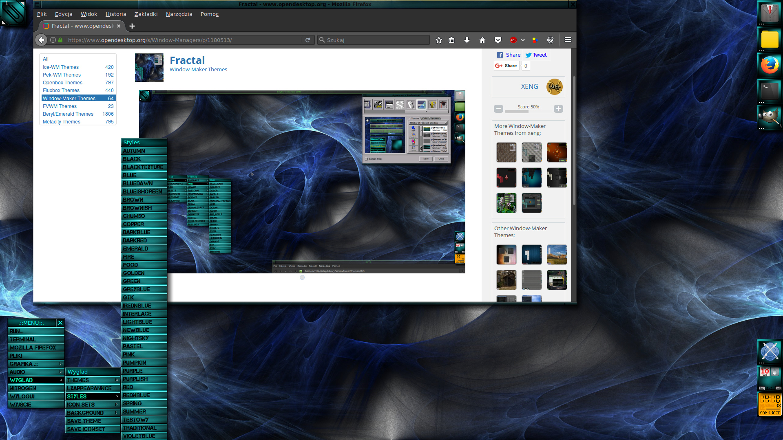Screen dimensions: 783x440
Task: Expand the GRAFIKA submenu entry
Action: [36, 364]
